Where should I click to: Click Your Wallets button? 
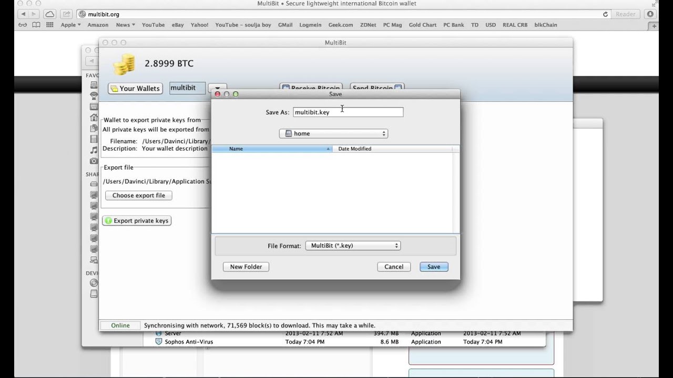[x=135, y=88]
